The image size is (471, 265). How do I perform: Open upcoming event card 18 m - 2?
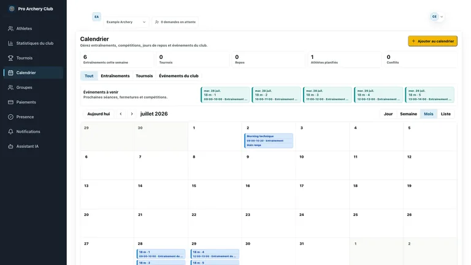click(x=277, y=95)
